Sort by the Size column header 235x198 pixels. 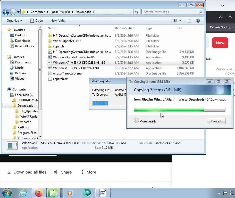pyautogui.click(x=179, y=28)
